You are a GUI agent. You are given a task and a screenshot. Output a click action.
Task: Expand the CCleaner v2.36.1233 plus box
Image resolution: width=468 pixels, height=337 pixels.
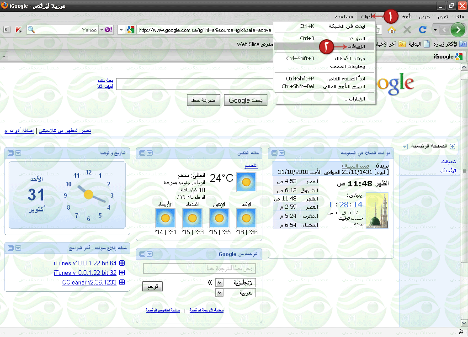coord(122,282)
